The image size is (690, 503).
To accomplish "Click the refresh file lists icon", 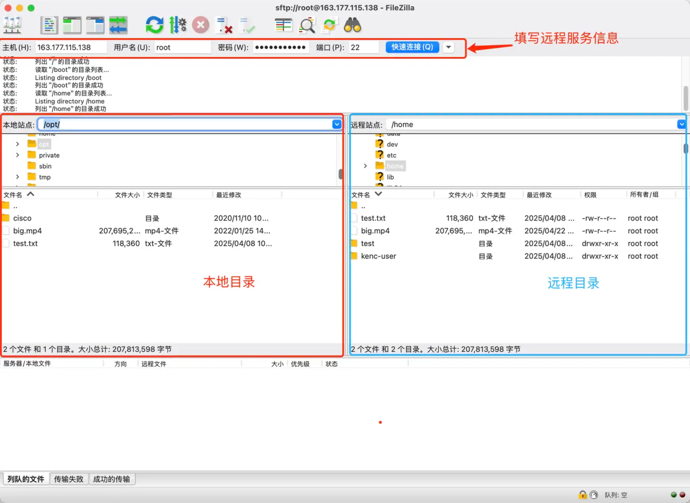I will click(154, 25).
